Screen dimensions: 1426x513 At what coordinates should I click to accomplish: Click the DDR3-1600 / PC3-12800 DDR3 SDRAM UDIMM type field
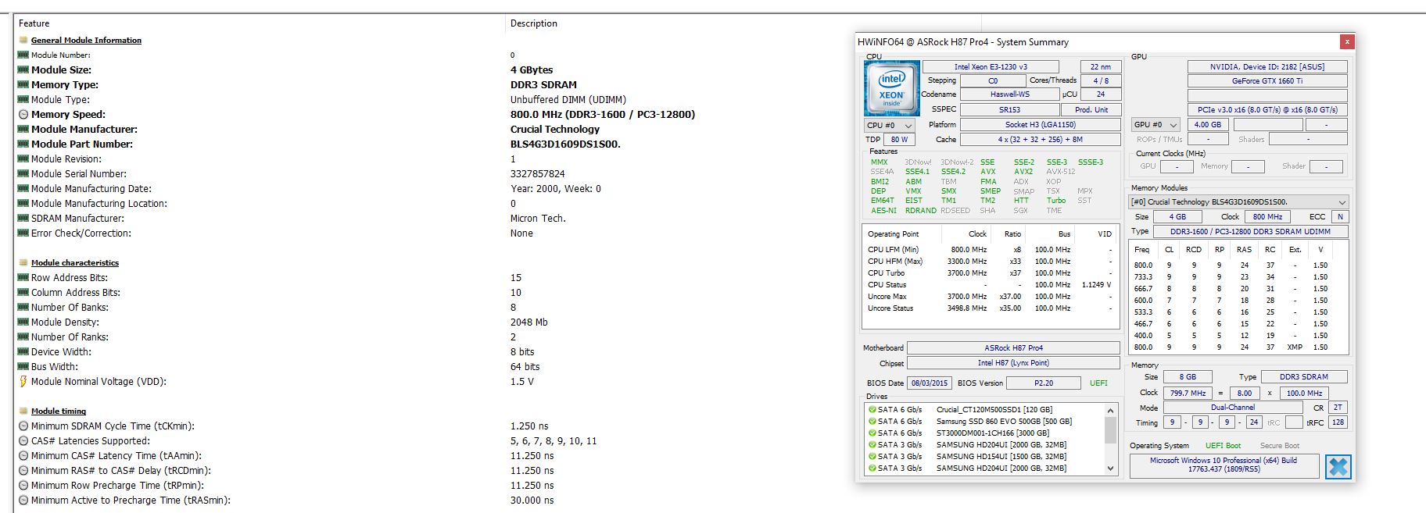pyautogui.click(x=1251, y=231)
